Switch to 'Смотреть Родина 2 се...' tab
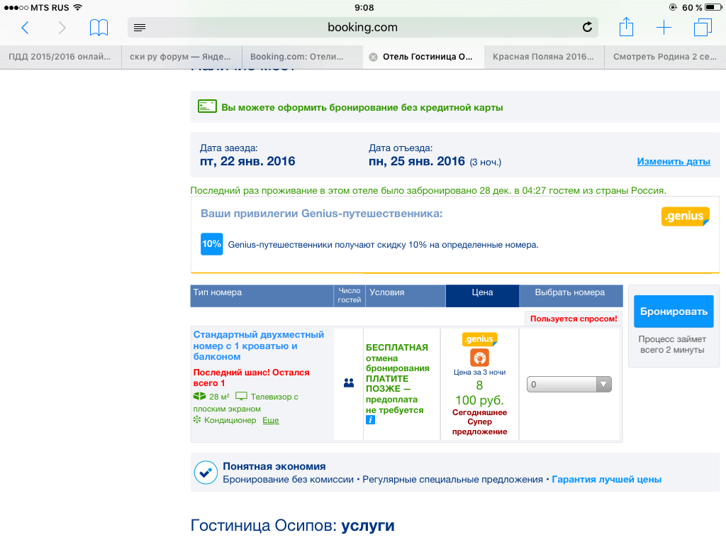Viewport: 726px width, 545px height. [x=665, y=57]
